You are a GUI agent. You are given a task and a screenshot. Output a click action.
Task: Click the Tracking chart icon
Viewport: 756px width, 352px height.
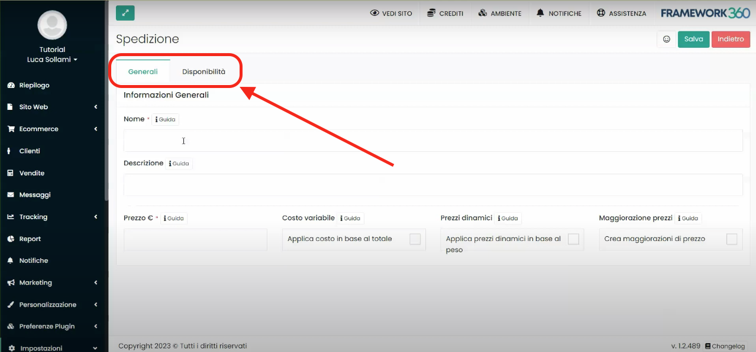coord(11,217)
